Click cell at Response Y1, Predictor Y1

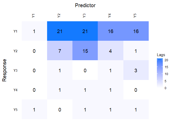[x=34, y=31]
